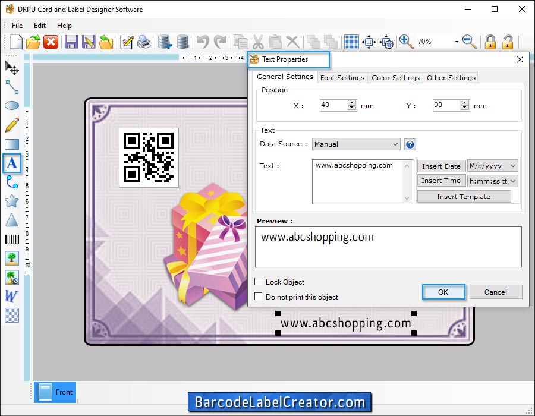Screen dimensions: 535x416
Task: Click the Insert Time button
Action: pyautogui.click(x=441, y=181)
